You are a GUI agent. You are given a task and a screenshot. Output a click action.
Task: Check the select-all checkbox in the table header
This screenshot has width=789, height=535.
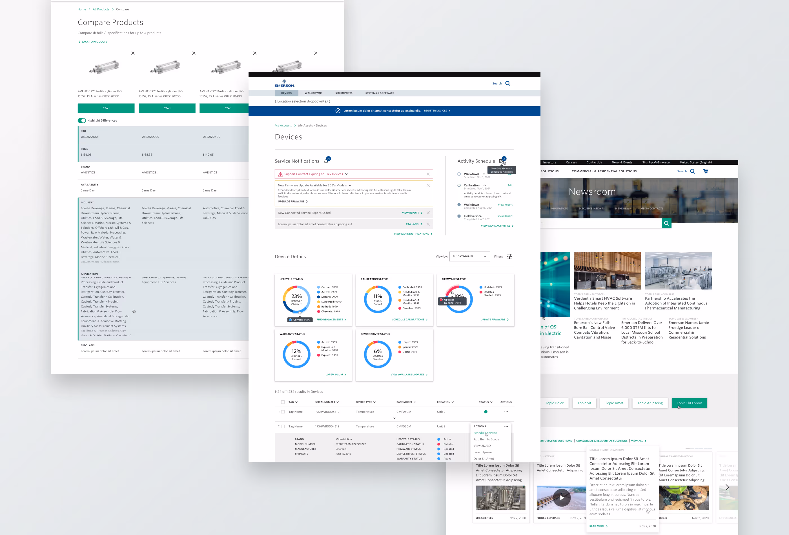[283, 402]
